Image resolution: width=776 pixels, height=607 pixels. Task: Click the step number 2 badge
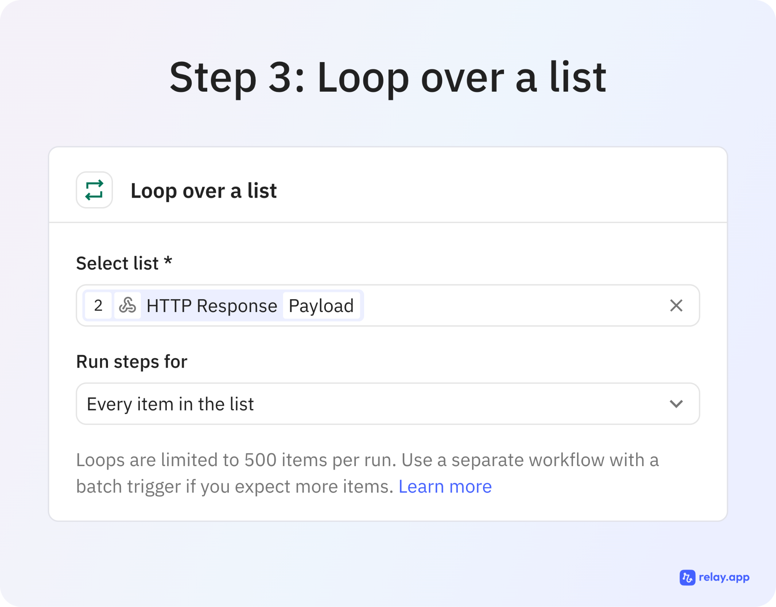pyautogui.click(x=98, y=305)
